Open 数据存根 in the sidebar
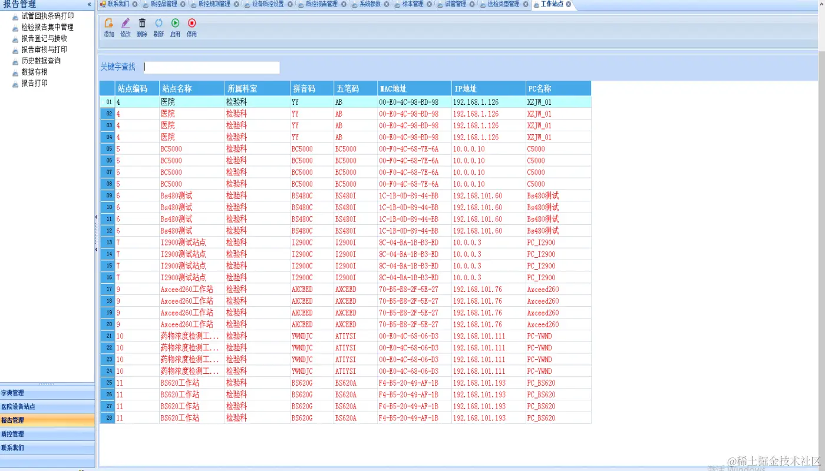This screenshot has height=471, width=825. pyautogui.click(x=34, y=72)
